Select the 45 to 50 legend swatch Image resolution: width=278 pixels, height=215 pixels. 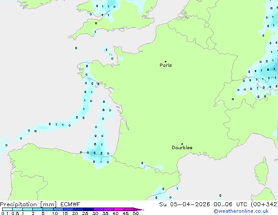point(129,209)
